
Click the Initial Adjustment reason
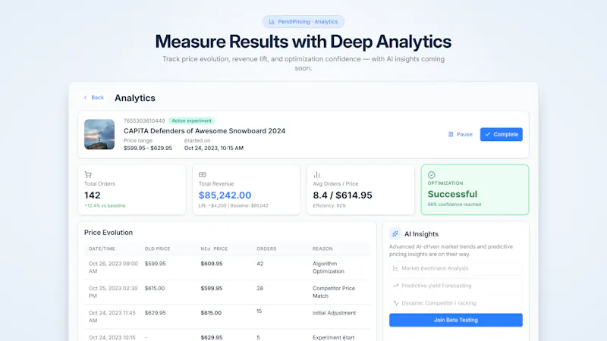(334, 313)
